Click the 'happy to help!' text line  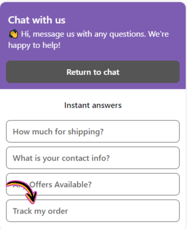click(34, 45)
